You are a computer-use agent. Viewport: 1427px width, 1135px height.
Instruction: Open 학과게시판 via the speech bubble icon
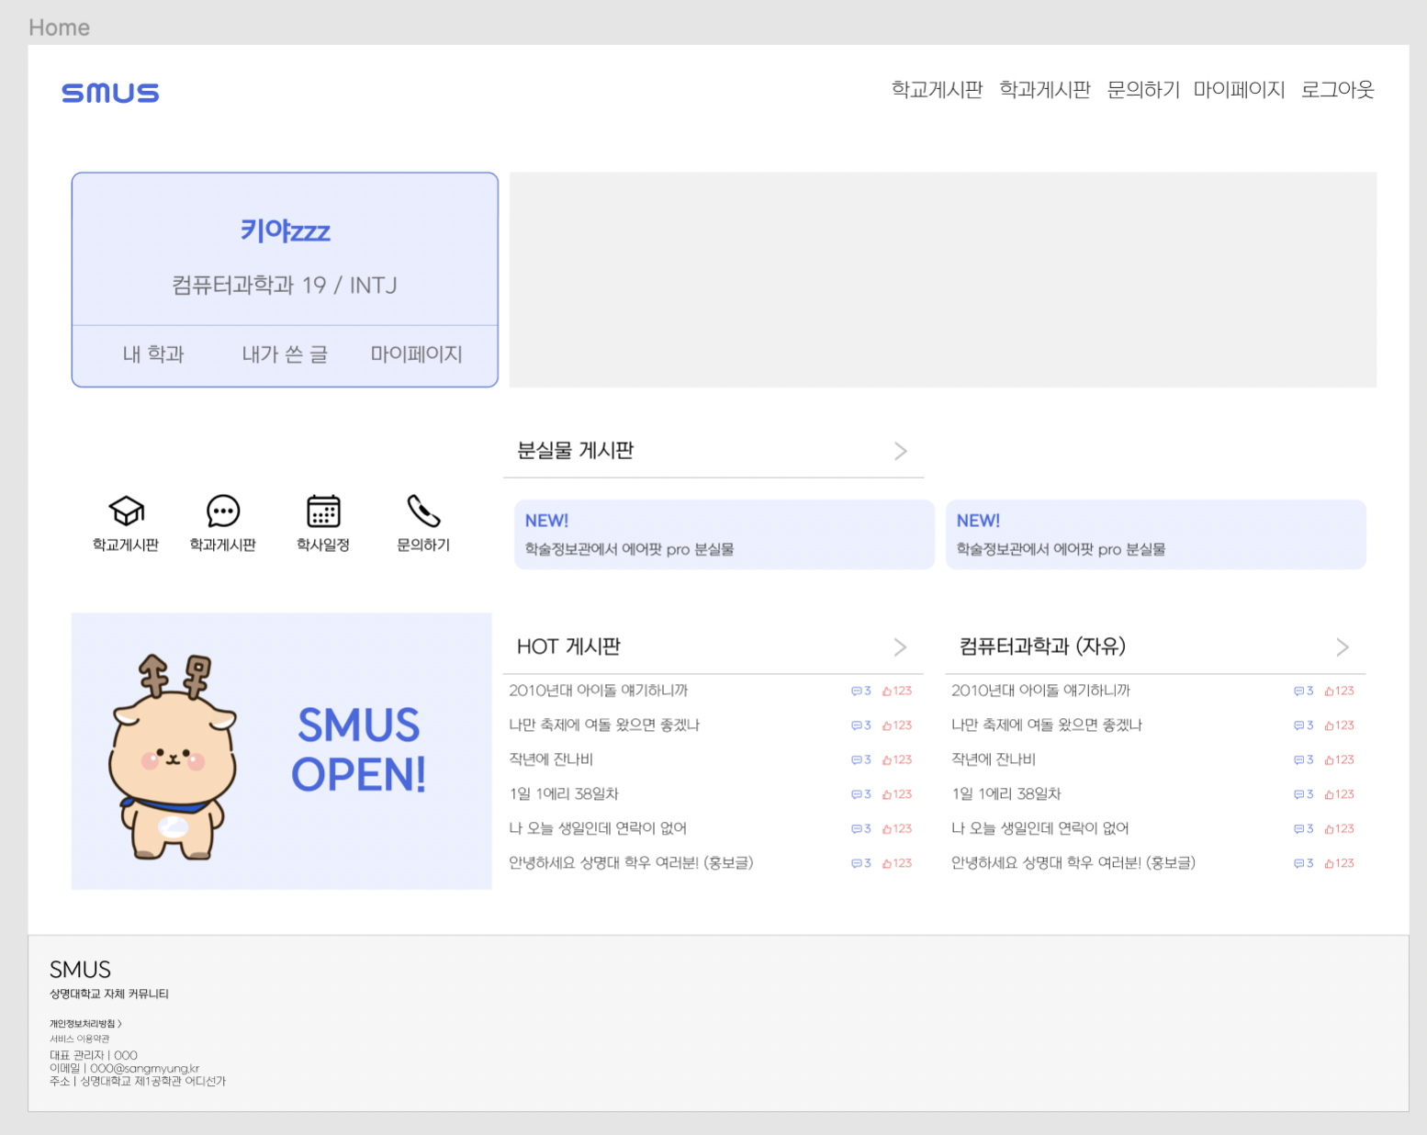click(222, 512)
